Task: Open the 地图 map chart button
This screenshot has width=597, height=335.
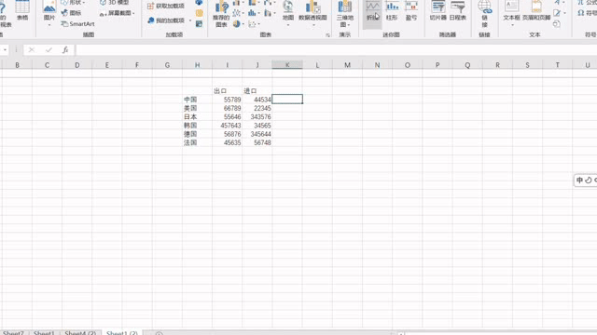Action: [288, 13]
